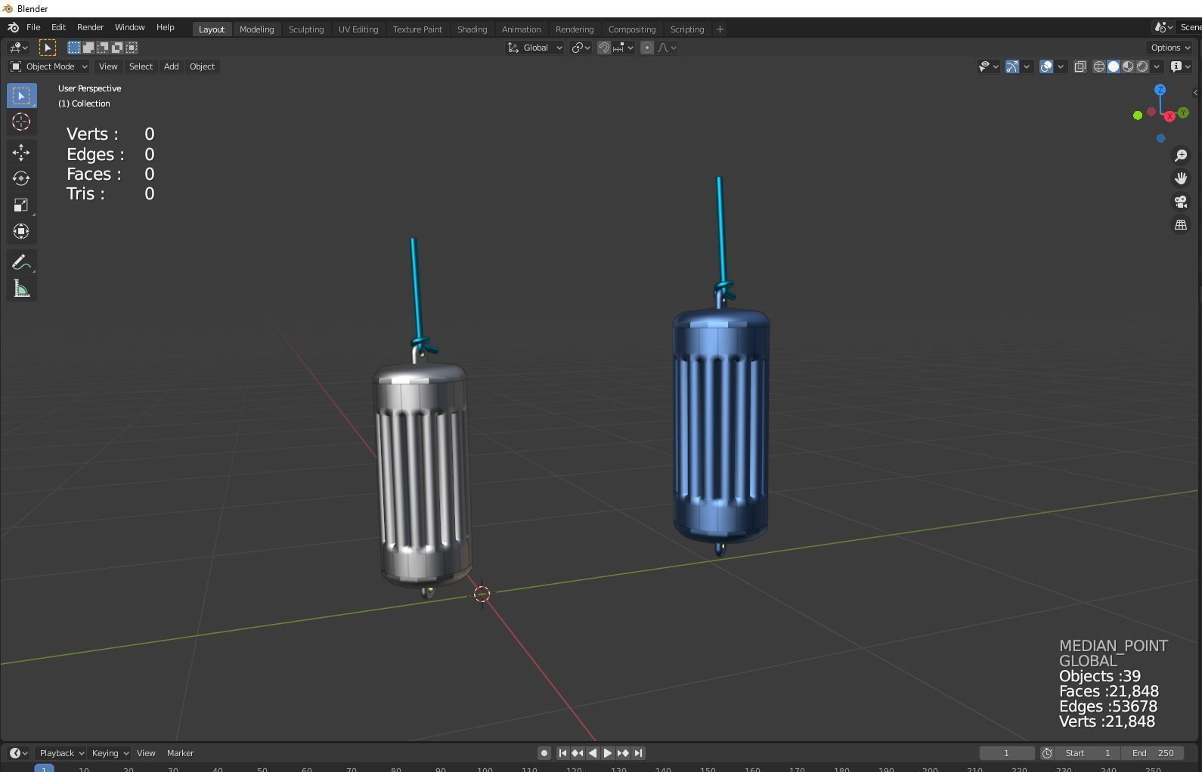This screenshot has width=1202, height=772.
Task: Click the camera view icon
Action: [x=1180, y=202]
